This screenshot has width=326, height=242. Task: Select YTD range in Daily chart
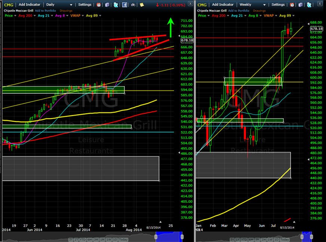pos(83,239)
